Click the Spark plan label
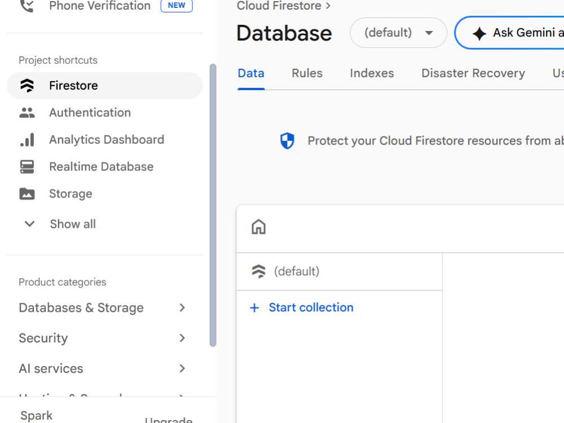The image size is (564, 423). tap(36, 416)
